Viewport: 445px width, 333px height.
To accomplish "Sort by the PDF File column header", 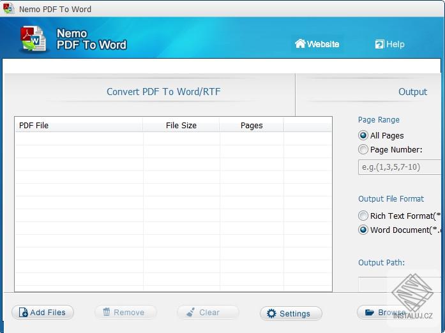I will click(79, 125).
